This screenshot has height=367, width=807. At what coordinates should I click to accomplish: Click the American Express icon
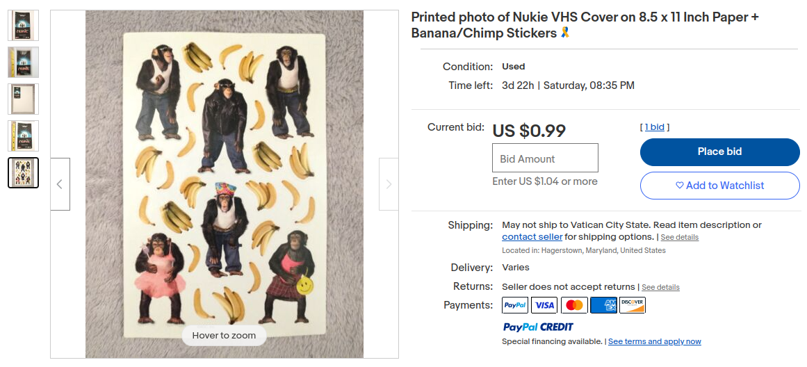(603, 305)
